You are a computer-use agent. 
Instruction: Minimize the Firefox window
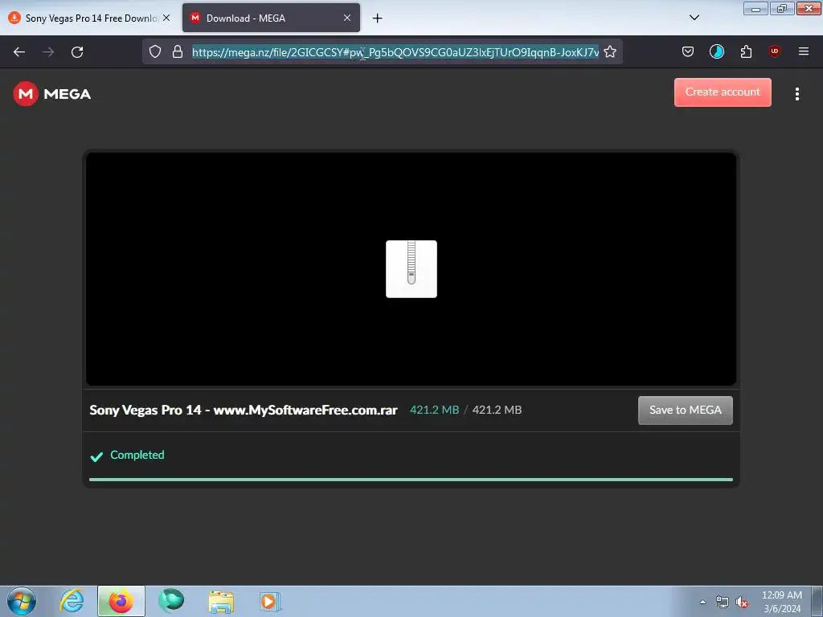(x=755, y=8)
